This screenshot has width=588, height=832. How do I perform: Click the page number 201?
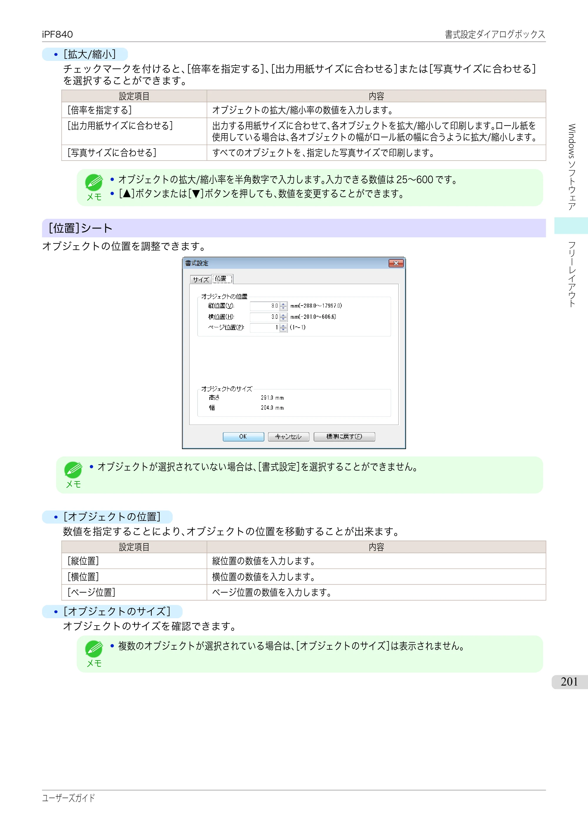pyautogui.click(x=569, y=682)
